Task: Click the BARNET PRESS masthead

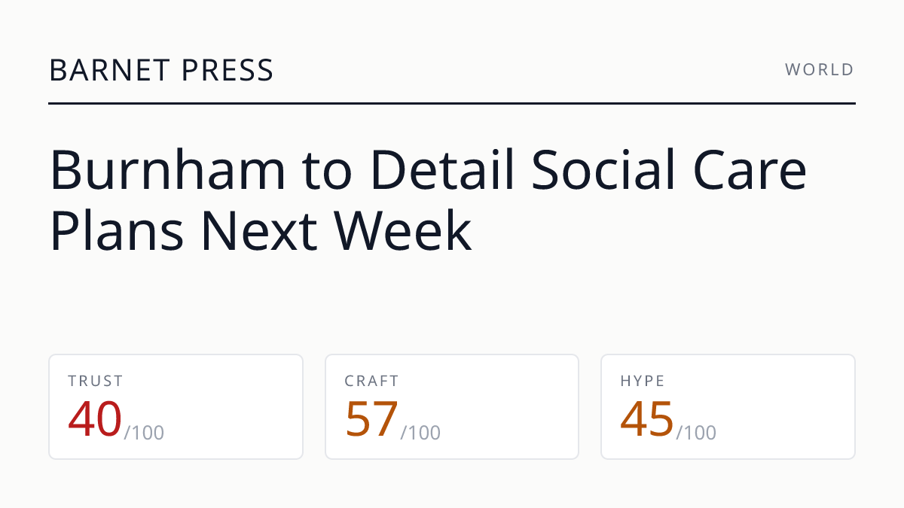Action: pos(161,70)
